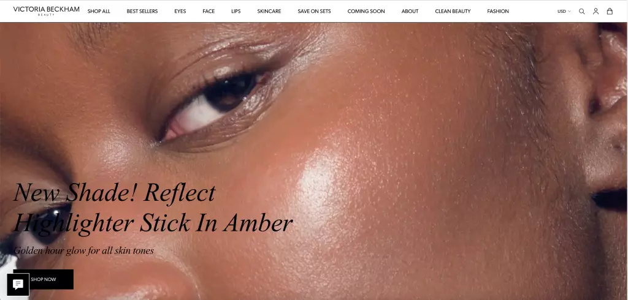Open the Best Sellers menu item
This screenshot has width=628, height=300.
142,12
